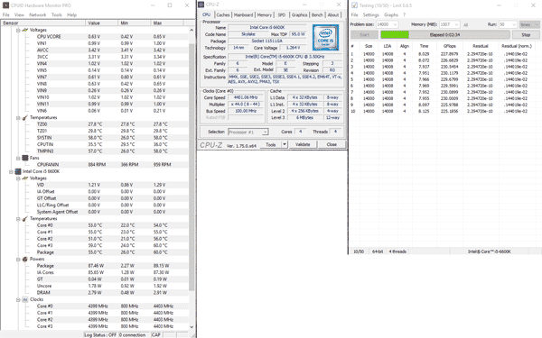Click the Voltages icon under Intel Core i5 6600K

pos(25,178)
